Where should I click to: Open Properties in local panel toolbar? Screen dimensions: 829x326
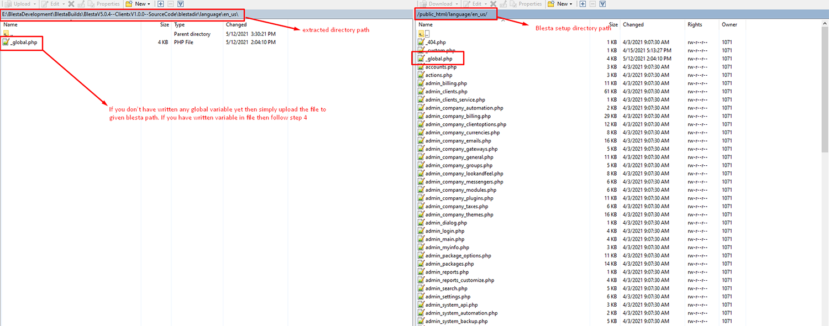click(x=103, y=4)
